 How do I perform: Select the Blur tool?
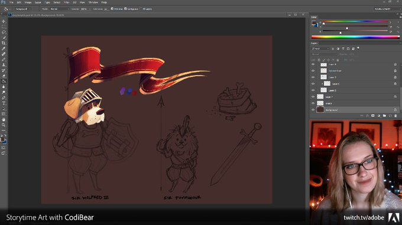[4, 87]
